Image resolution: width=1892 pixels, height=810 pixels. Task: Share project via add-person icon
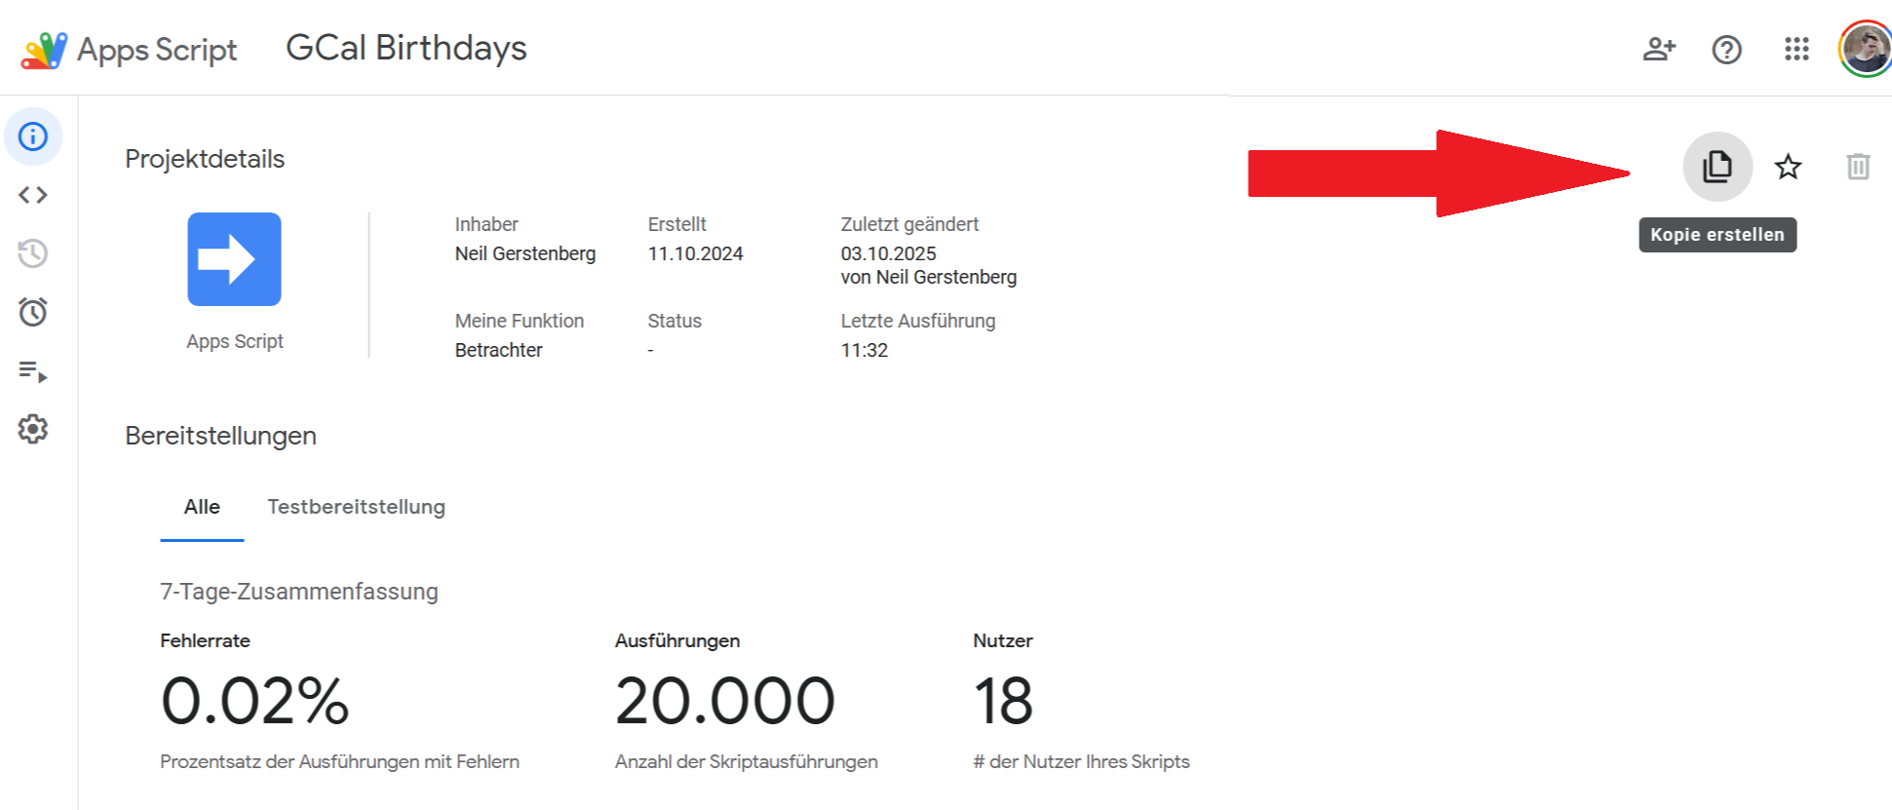[1658, 49]
